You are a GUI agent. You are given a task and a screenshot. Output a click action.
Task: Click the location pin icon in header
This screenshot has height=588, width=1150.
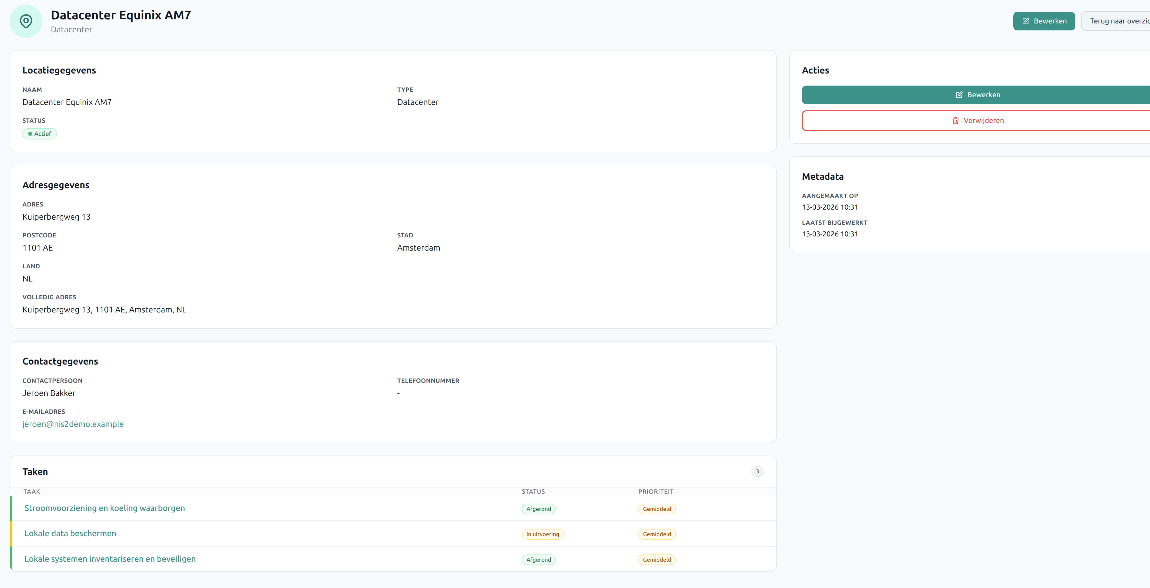[26, 21]
